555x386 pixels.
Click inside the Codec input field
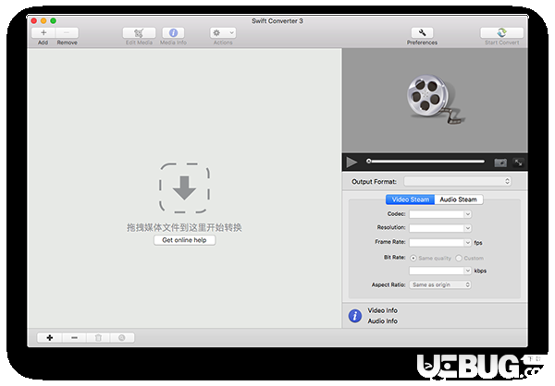437,214
